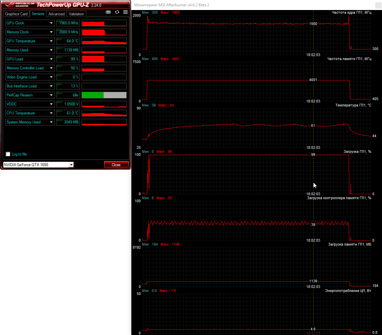Click the 'Макс : 1965' label in Afterburner

(170, 12)
